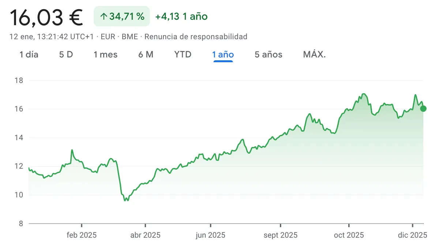Switch chart to "5 años" range

tap(269, 55)
